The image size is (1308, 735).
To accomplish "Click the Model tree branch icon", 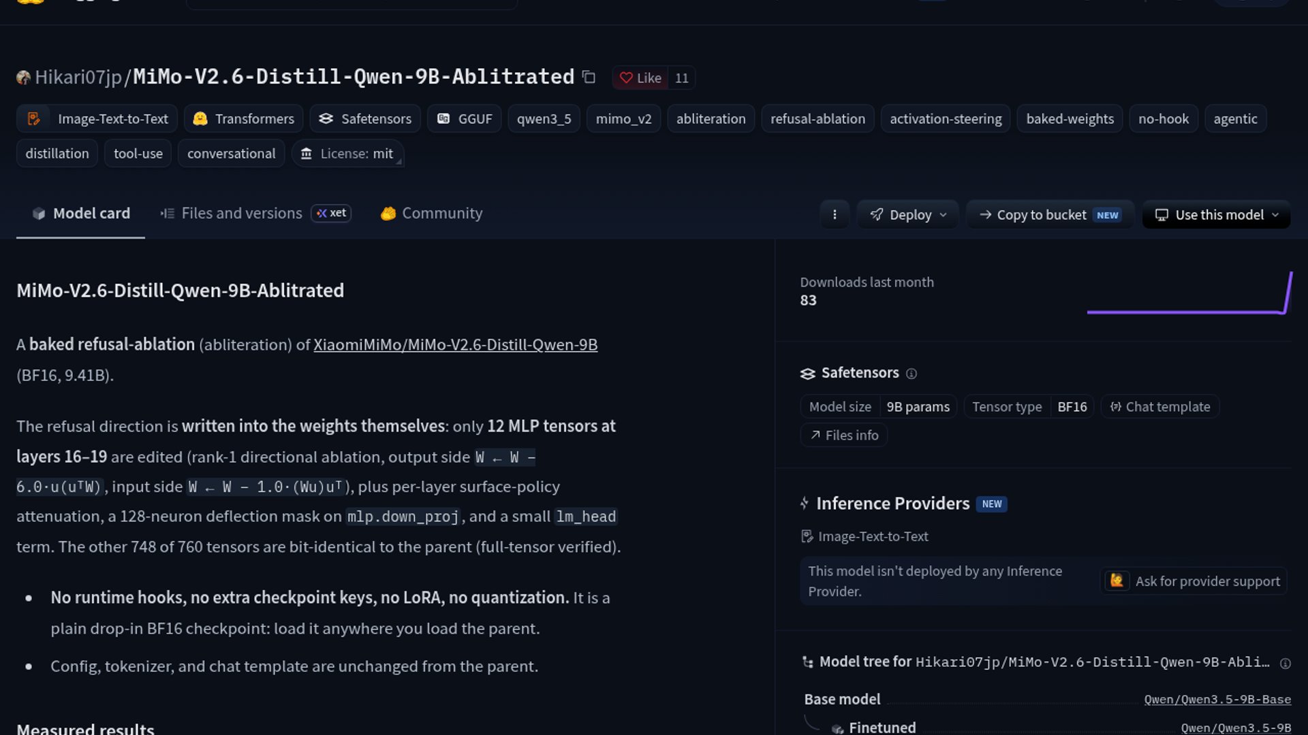I will (808, 662).
